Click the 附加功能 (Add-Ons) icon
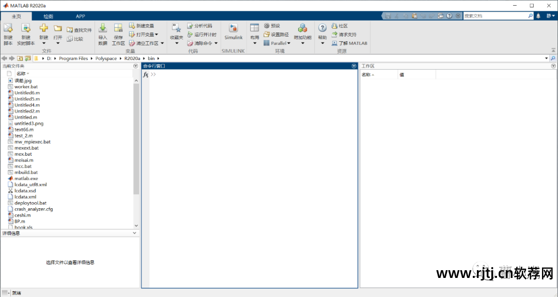The height and width of the screenshot is (297, 558). click(302, 28)
